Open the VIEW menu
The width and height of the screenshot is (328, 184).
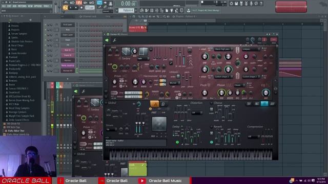(x=30, y=6)
